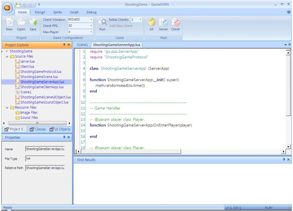Viewport: 293px width, 211px height.
Task: Close the Properties panel
Action: tap(69, 137)
